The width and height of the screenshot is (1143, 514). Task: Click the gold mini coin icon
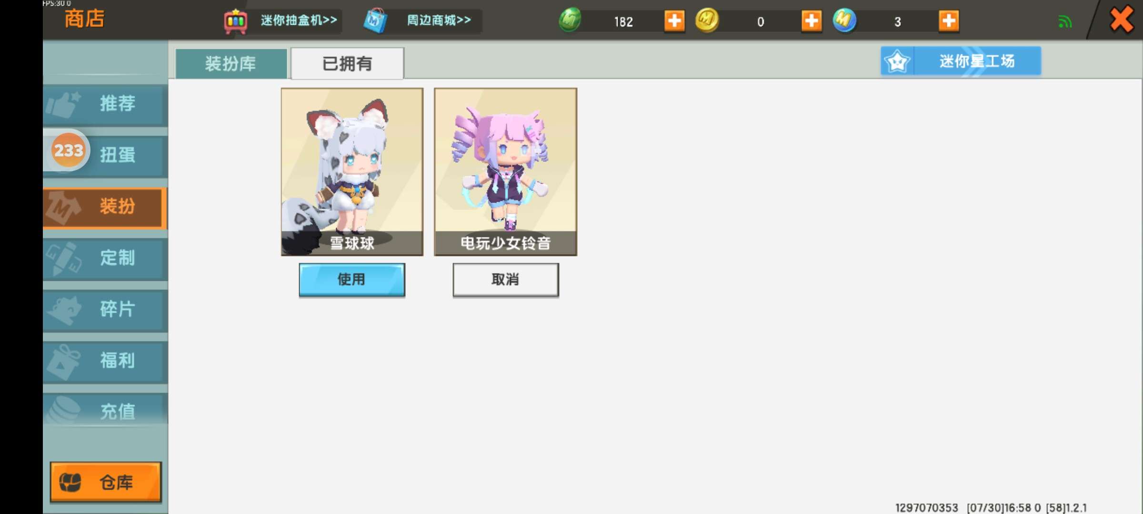(707, 20)
